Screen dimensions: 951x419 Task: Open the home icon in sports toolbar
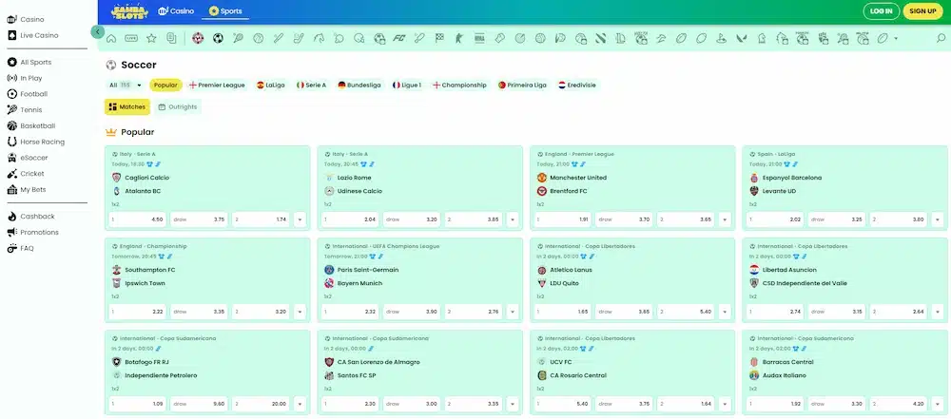pos(111,38)
